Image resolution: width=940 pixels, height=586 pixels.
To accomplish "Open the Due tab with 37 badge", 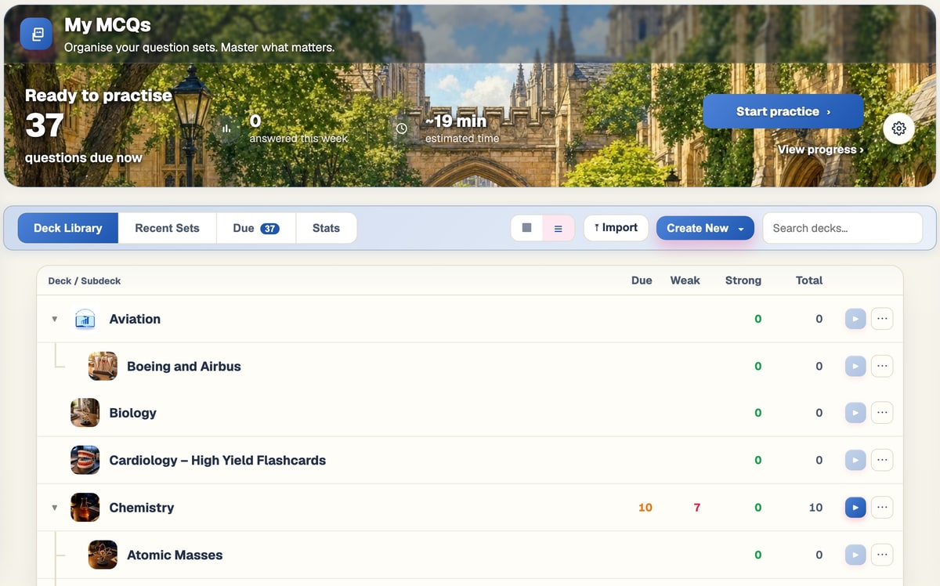I will pos(256,228).
